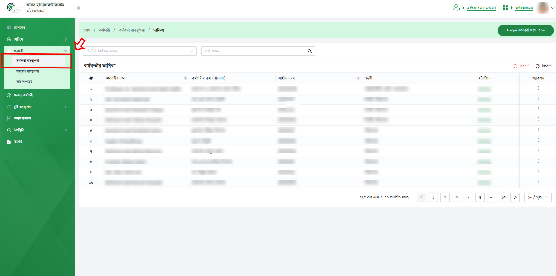Open অনুরোধ ব্যবস্থাপনা submenu item

point(27,71)
